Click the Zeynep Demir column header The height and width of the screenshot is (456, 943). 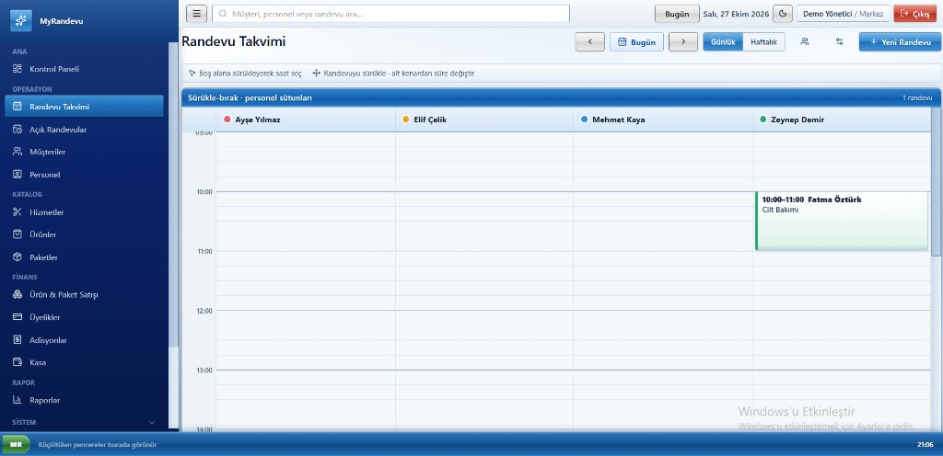[x=842, y=120]
